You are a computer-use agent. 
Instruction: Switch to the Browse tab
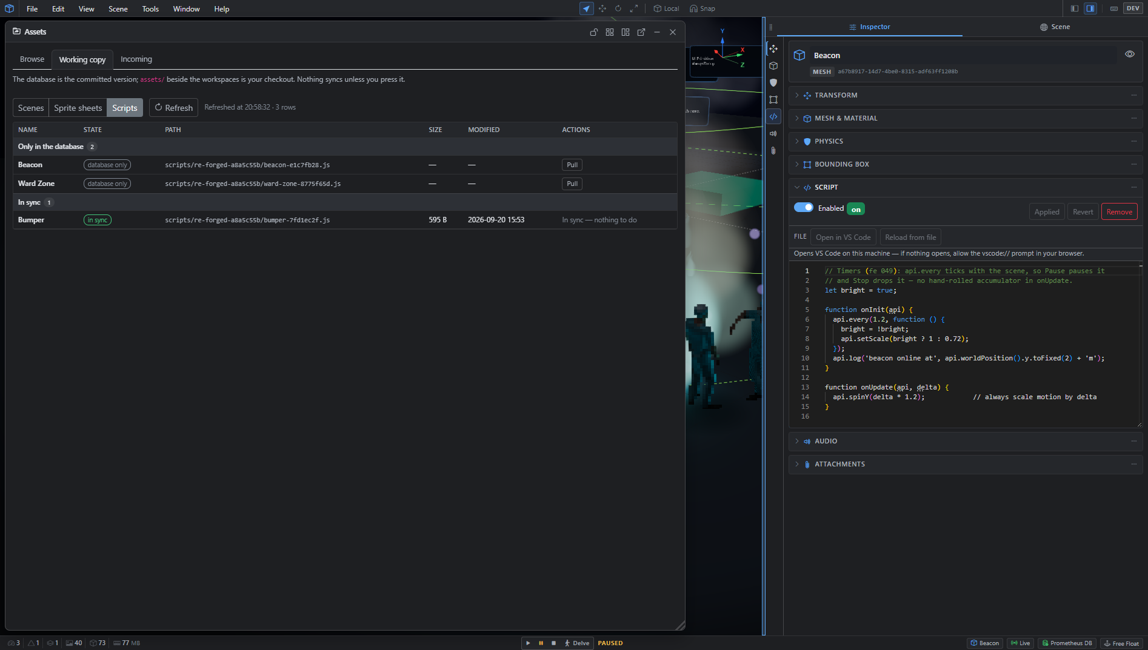point(32,59)
